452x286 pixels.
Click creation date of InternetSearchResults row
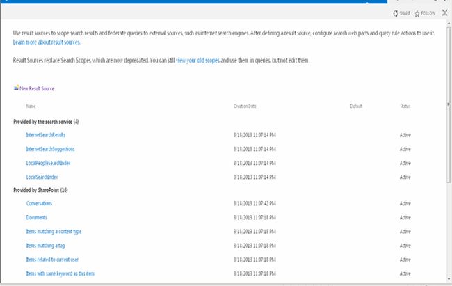pyautogui.click(x=255, y=135)
